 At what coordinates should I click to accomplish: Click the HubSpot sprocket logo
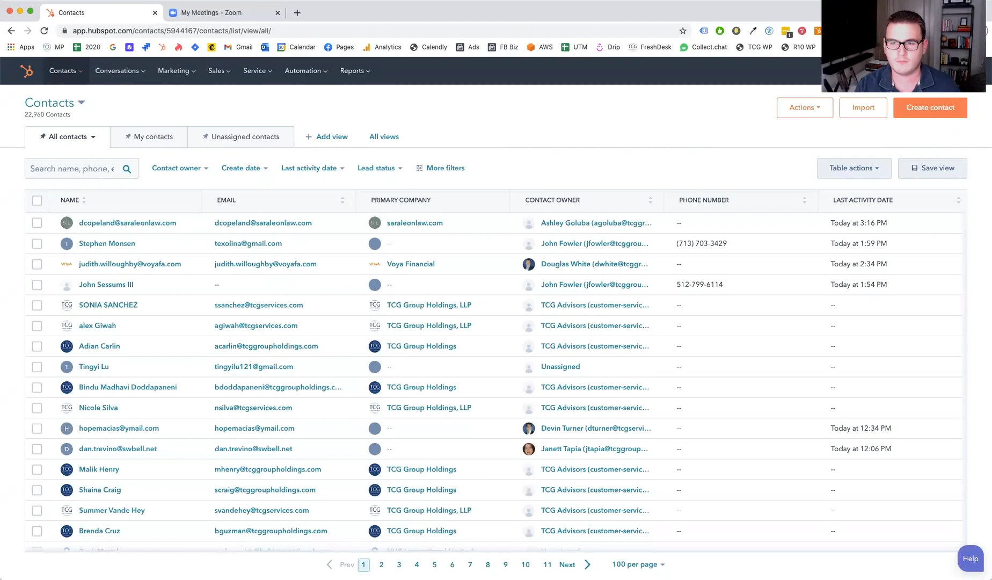tap(26, 71)
